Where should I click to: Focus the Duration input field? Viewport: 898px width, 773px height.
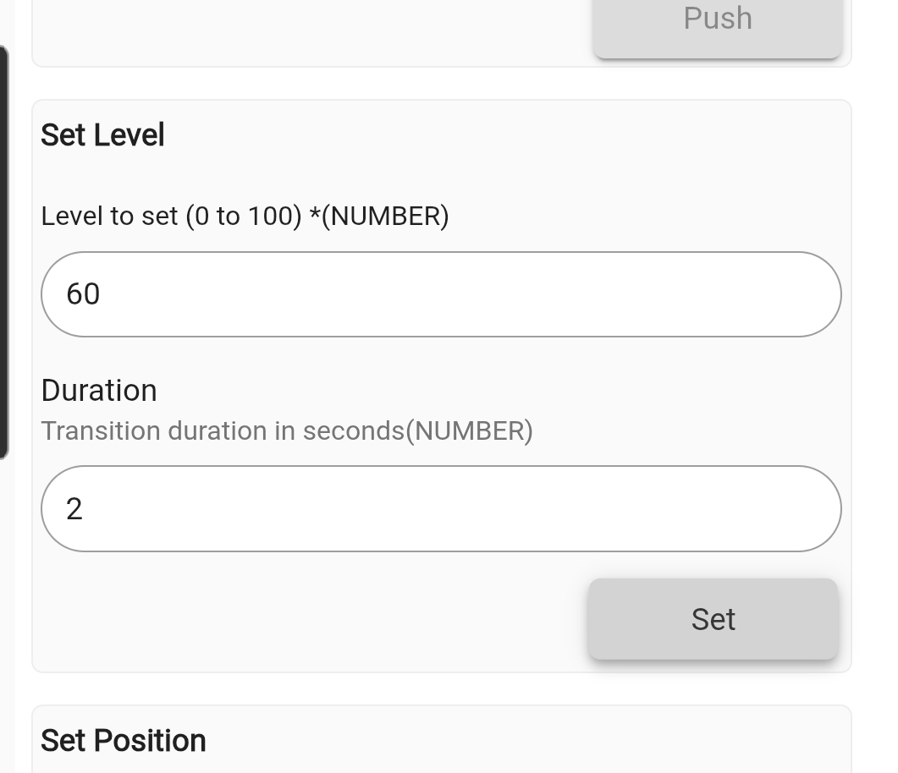tap(440, 508)
